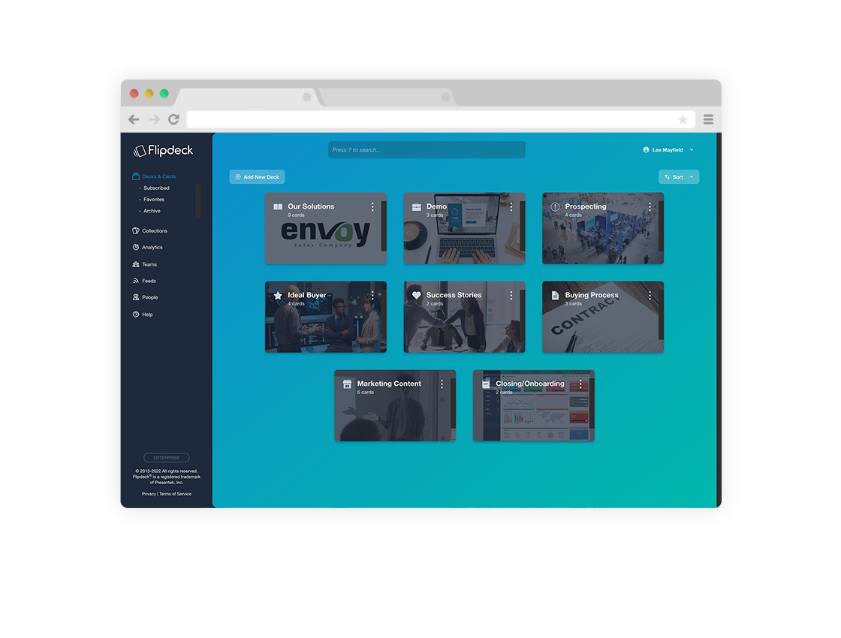This screenshot has width=841, height=638.
Task: Click the Ideal Buyer star icon
Action: pyautogui.click(x=278, y=296)
